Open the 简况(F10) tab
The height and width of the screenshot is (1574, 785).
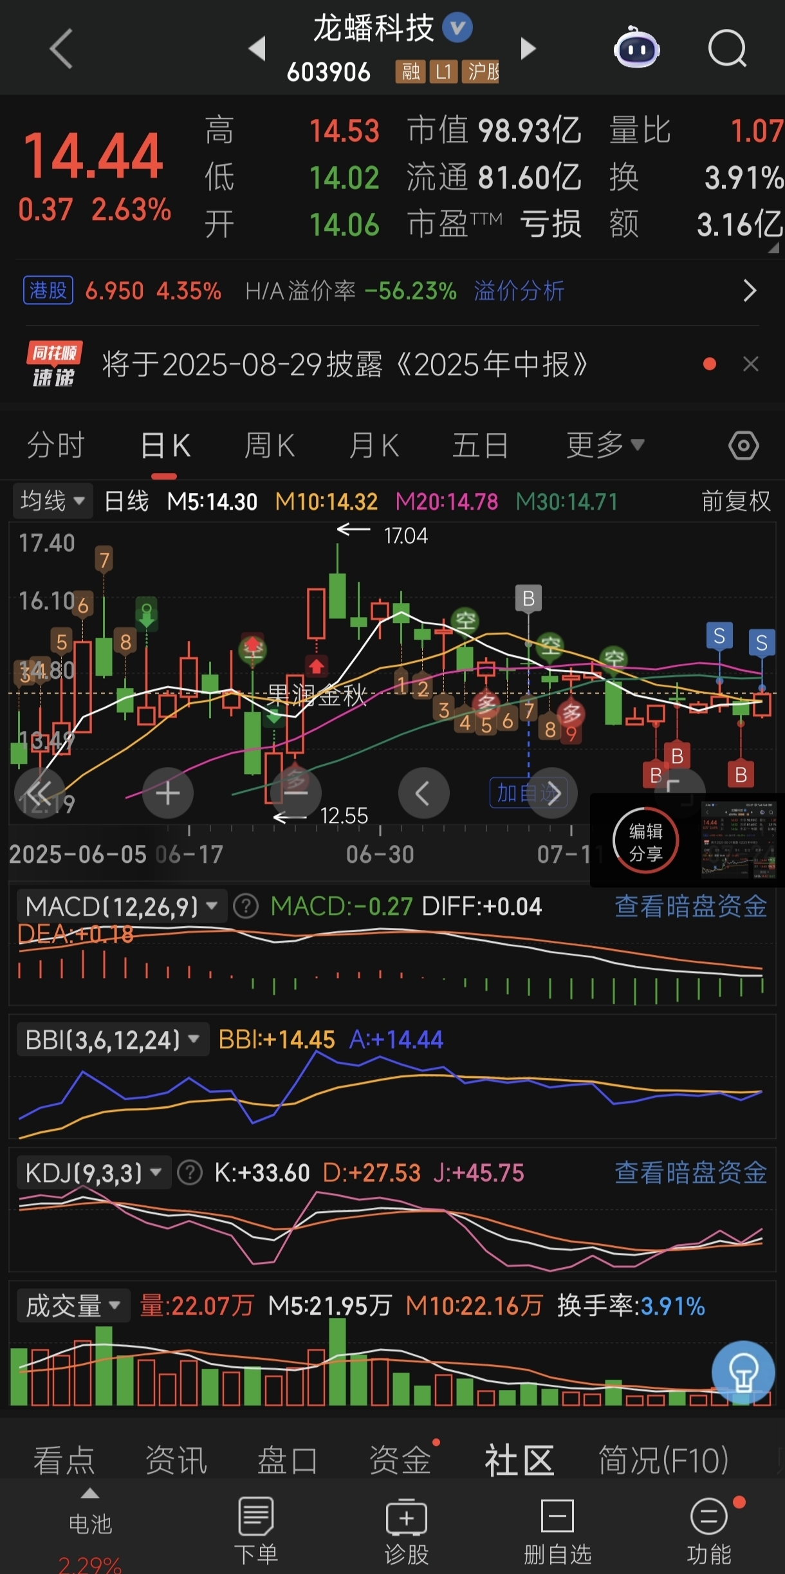point(663,1459)
